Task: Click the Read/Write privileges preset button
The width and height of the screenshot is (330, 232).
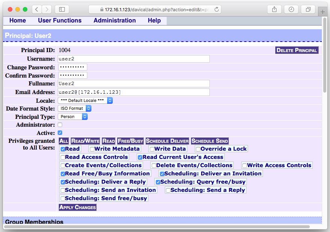Action: point(85,141)
